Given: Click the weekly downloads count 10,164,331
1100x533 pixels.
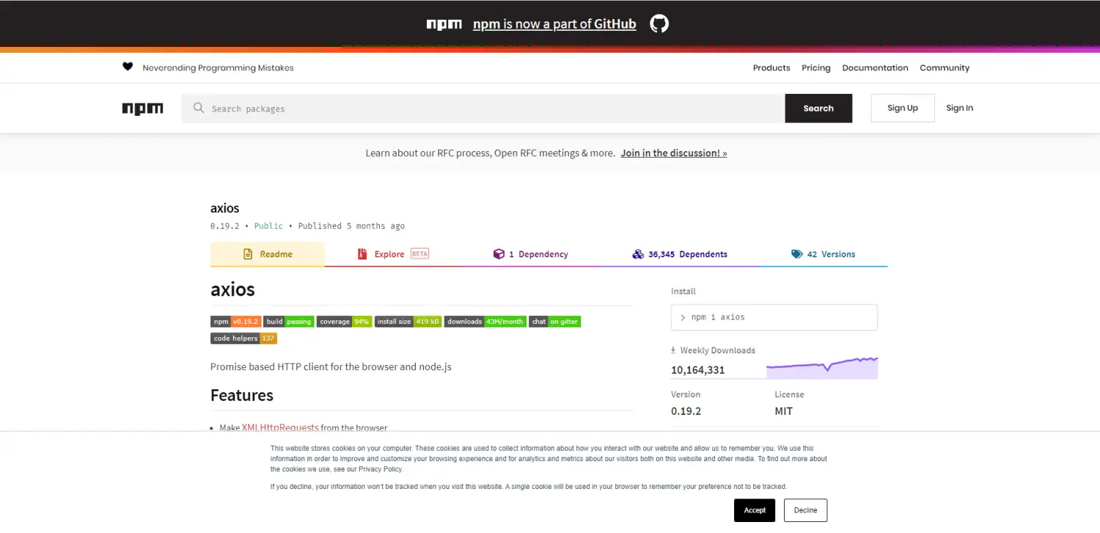Looking at the screenshot, I should (697, 370).
